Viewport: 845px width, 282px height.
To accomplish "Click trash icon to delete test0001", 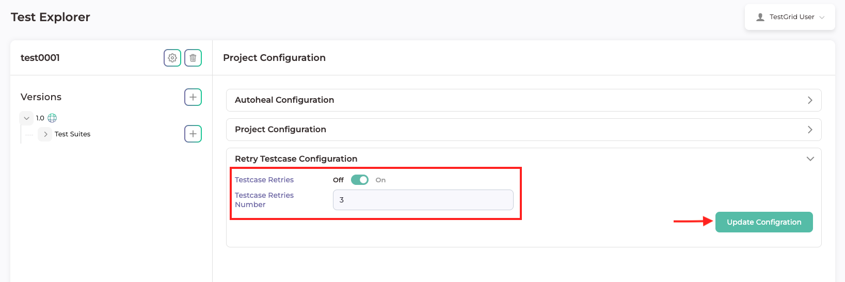I will 193,58.
